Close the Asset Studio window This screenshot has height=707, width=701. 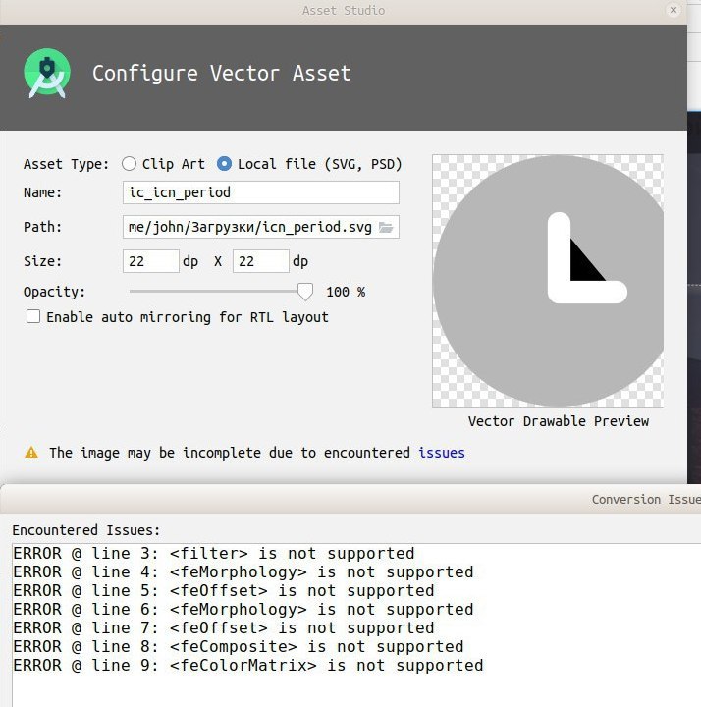point(674,10)
